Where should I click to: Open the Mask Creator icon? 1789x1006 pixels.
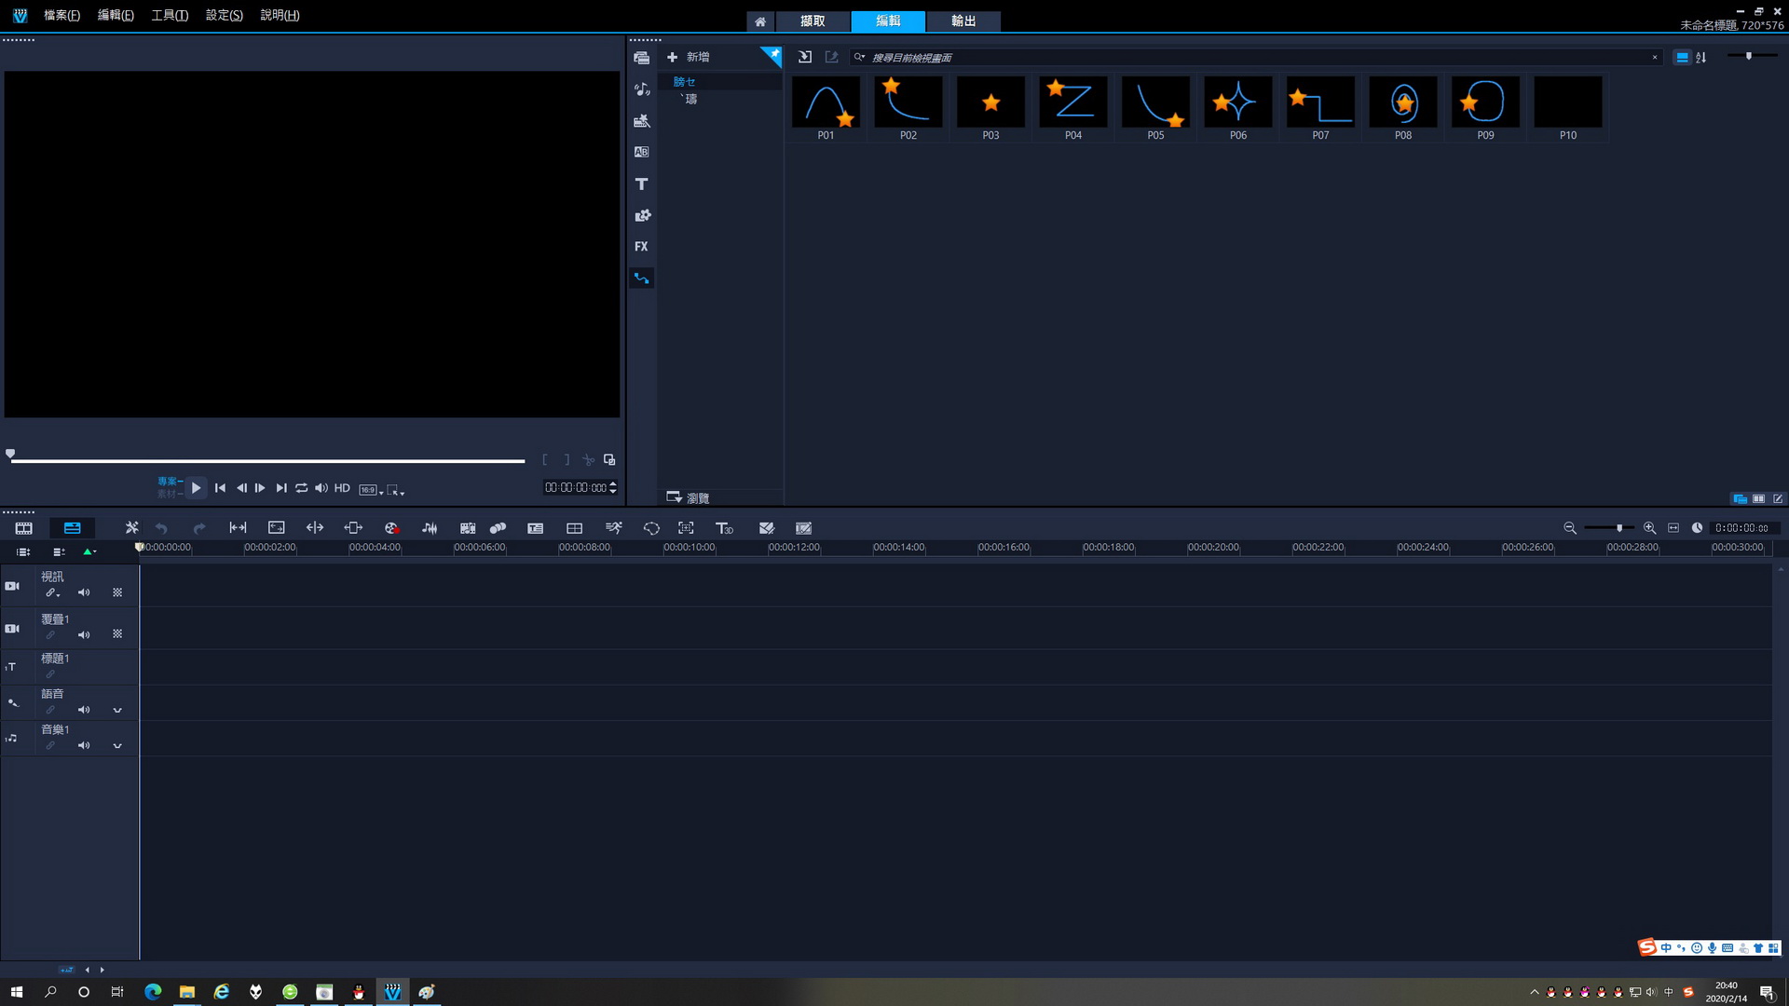click(x=651, y=528)
